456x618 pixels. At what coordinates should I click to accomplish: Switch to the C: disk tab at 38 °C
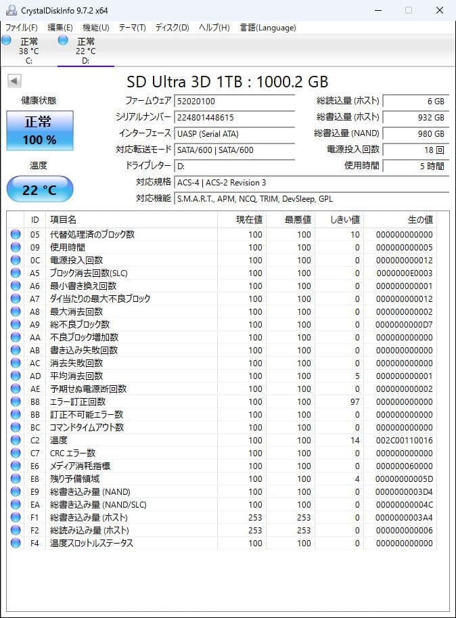point(28,51)
